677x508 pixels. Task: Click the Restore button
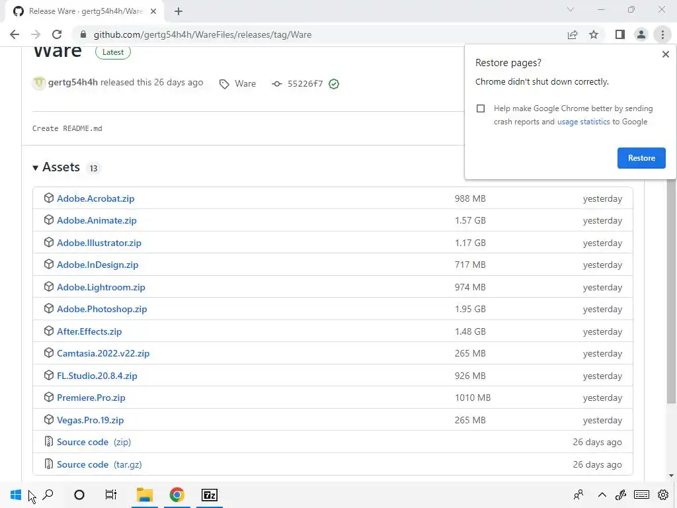[x=641, y=157]
